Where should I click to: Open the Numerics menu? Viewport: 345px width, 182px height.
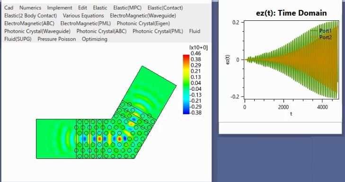click(x=30, y=8)
